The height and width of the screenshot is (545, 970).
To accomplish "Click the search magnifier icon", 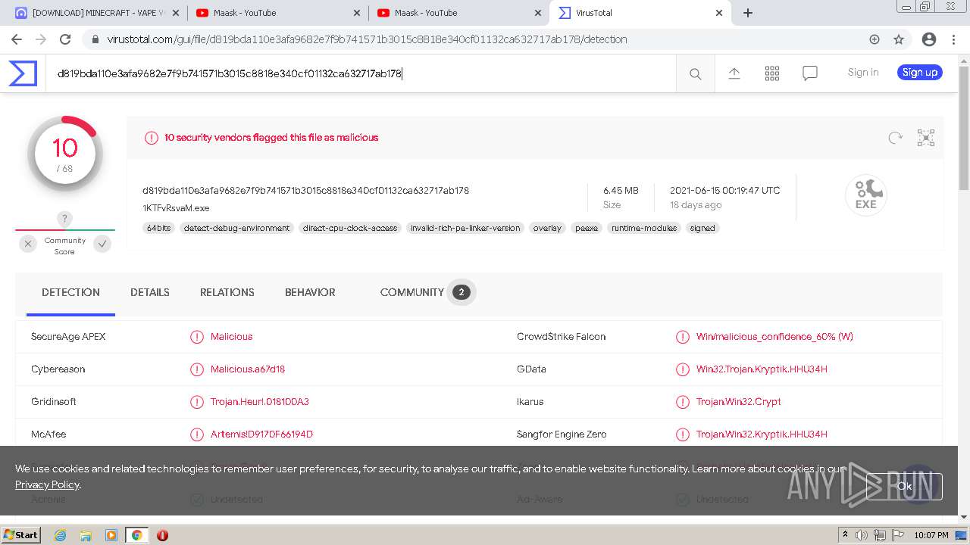I will [x=695, y=73].
